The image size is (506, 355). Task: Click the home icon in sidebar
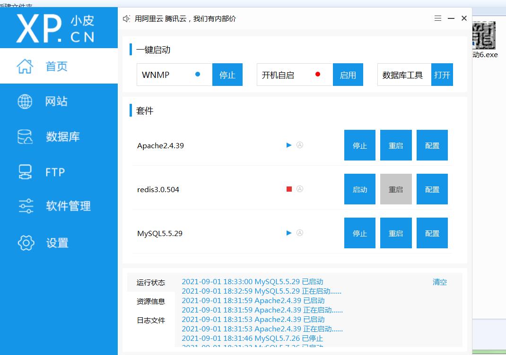[x=25, y=66]
